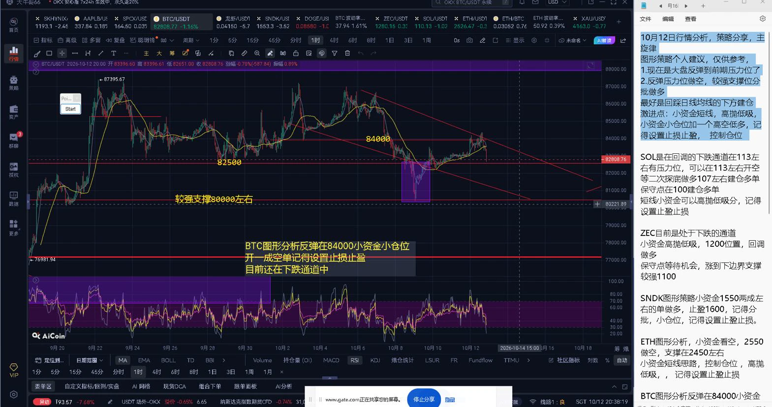Open the 策略 robot icon in left sidebar
Screen dimensions: 772x407
(14, 83)
